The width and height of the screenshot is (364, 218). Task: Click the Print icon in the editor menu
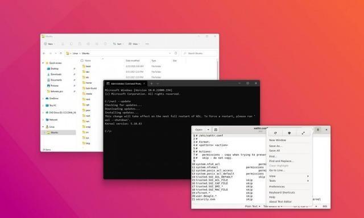[x=289, y=133]
